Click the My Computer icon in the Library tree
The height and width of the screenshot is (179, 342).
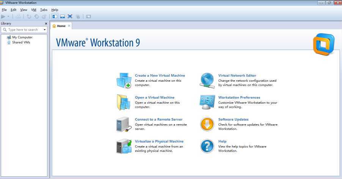point(9,37)
